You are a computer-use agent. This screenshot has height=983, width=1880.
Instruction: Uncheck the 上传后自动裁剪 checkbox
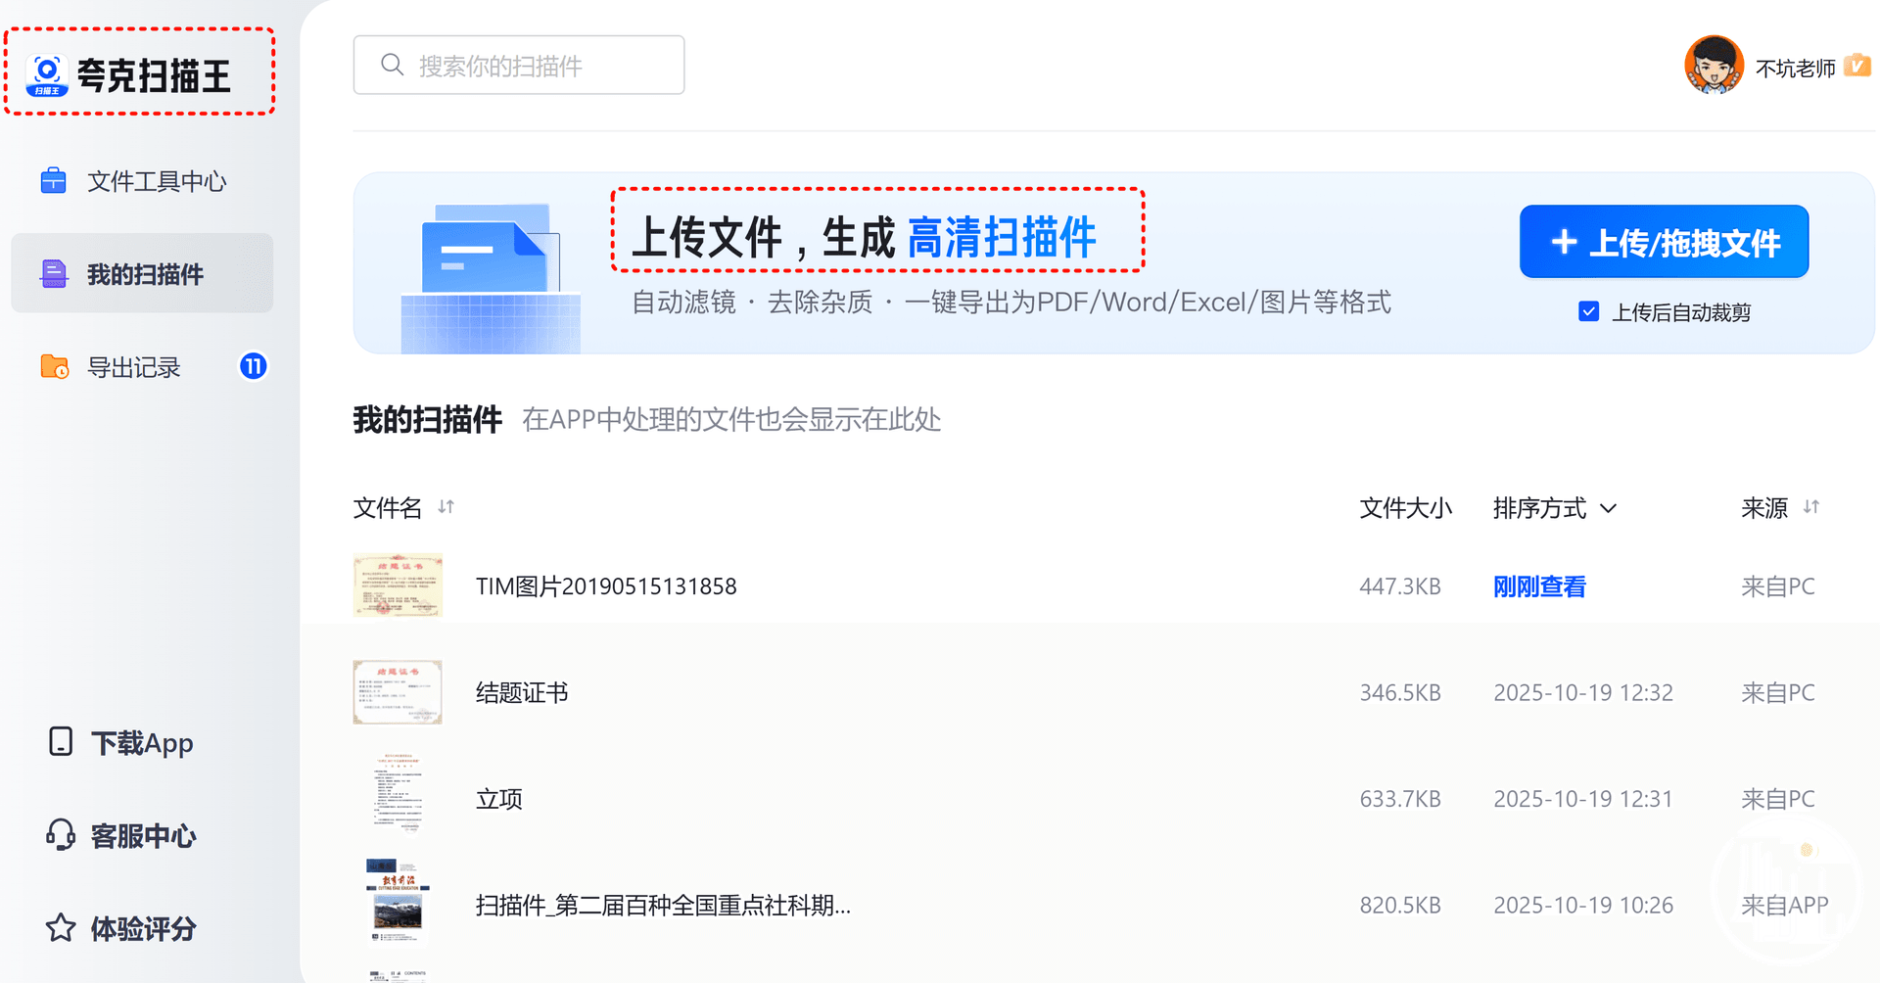(x=1588, y=311)
